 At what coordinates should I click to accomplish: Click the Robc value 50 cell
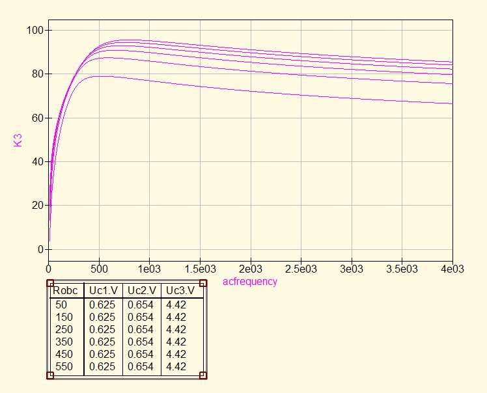tap(61, 305)
